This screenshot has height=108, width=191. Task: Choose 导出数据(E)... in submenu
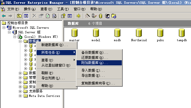point(99,76)
